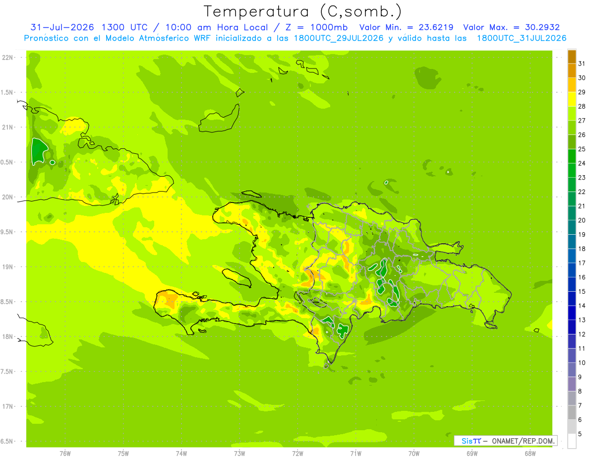Click the purple legend band between 8 and 9
The width and height of the screenshot is (595, 460).
click(x=572, y=384)
